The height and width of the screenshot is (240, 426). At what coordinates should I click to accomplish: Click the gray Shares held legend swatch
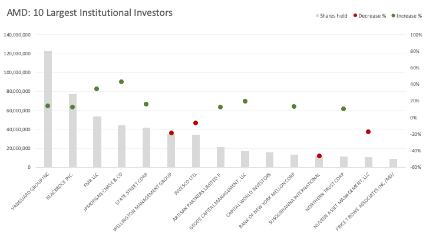pyautogui.click(x=317, y=16)
